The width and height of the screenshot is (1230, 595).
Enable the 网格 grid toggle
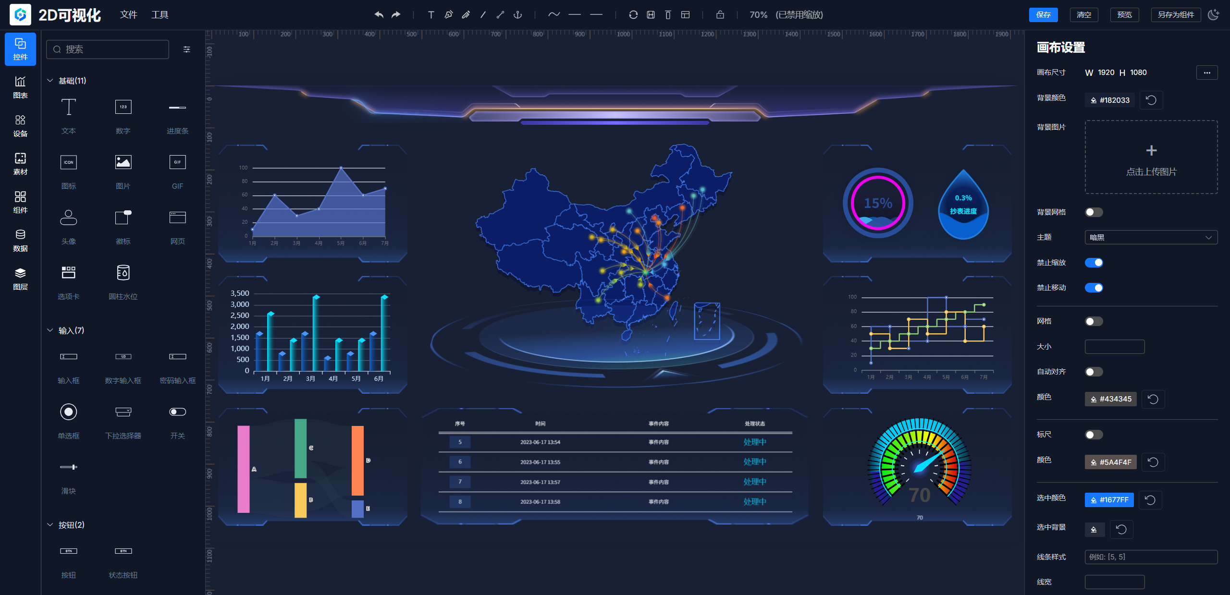point(1094,321)
